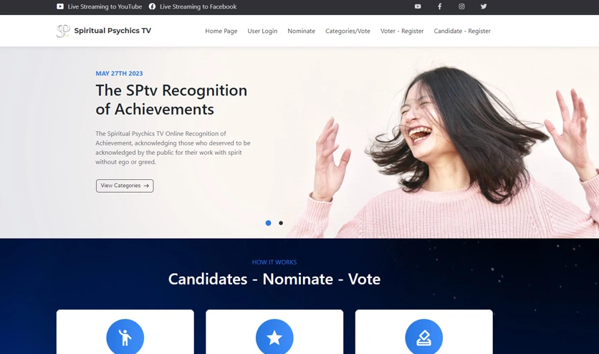Click the blue ballot box vote icon

click(x=424, y=338)
